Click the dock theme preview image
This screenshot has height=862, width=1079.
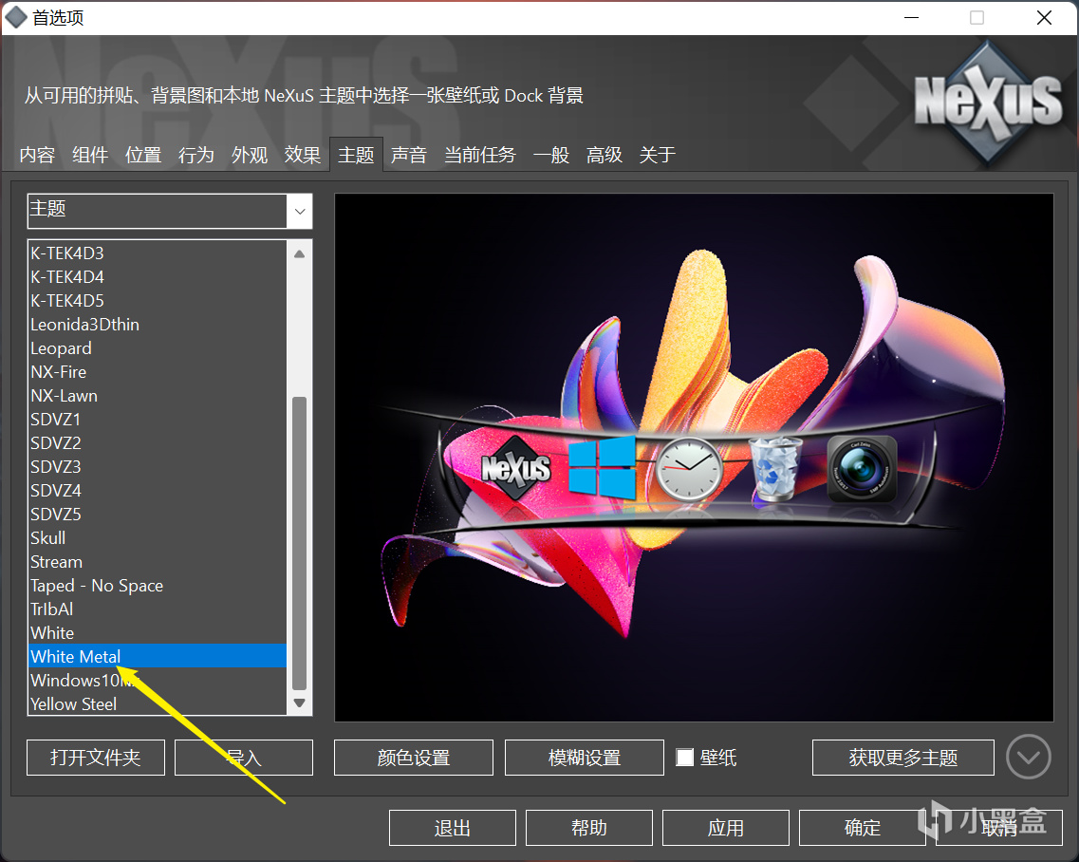pos(694,458)
